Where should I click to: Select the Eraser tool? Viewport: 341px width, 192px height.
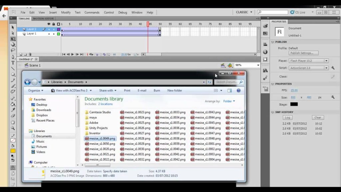coord(13,116)
